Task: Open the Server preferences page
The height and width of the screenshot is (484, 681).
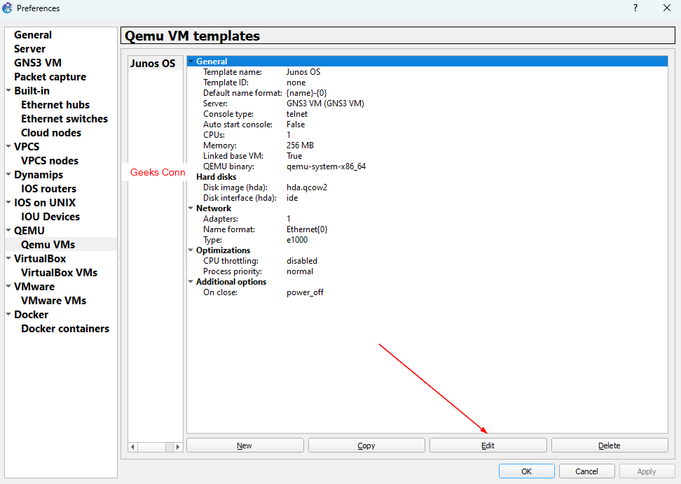Action: pyautogui.click(x=29, y=49)
